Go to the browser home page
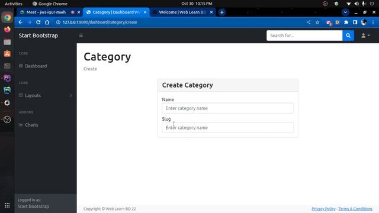Image resolution: width=379 pixels, height=213 pixels. [47, 22]
